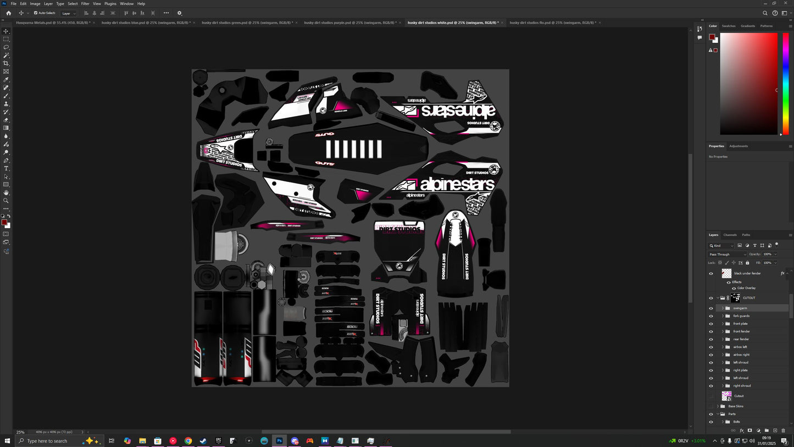Open the Adjustments tab
The width and height of the screenshot is (794, 447).
coord(739,146)
